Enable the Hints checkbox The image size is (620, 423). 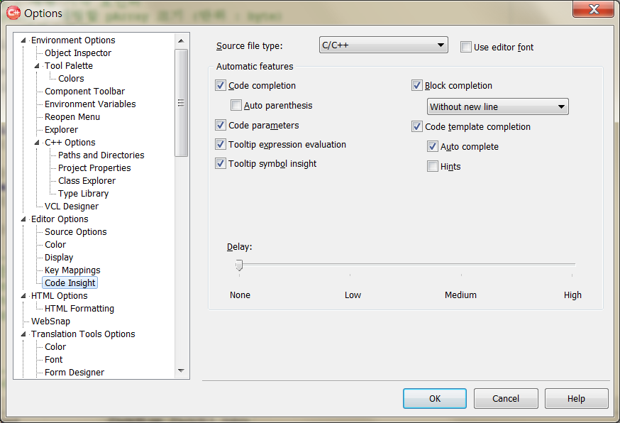(x=433, y=167)
